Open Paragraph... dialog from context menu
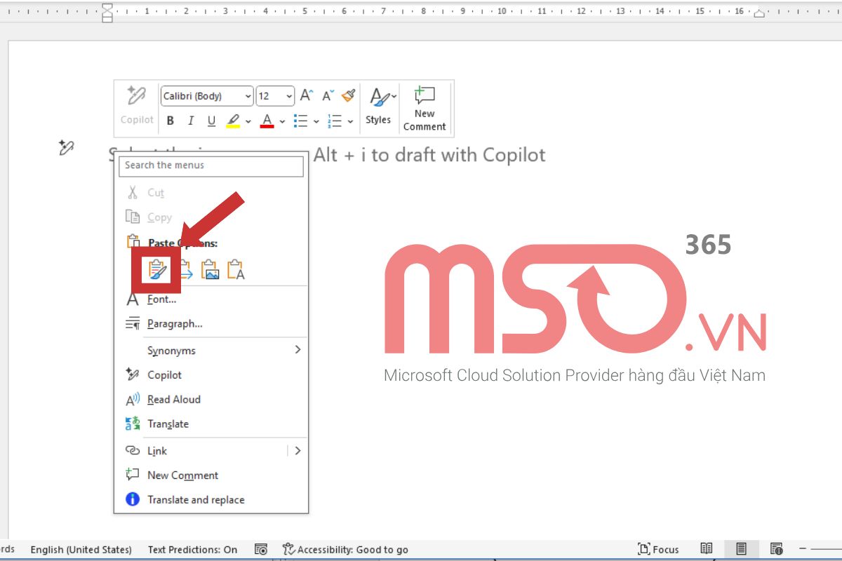This screenshot has width=842, height=561. click(211, 324)
